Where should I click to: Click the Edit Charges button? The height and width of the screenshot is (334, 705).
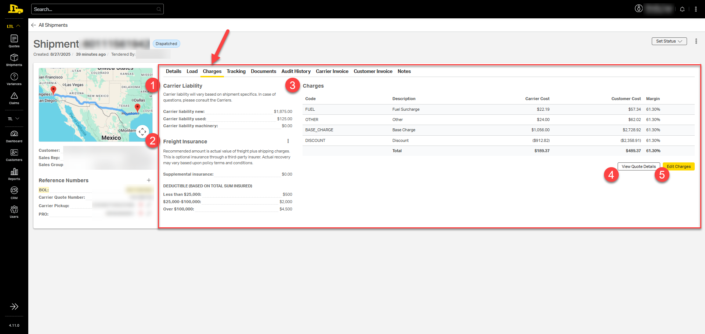tap(678, 166)
